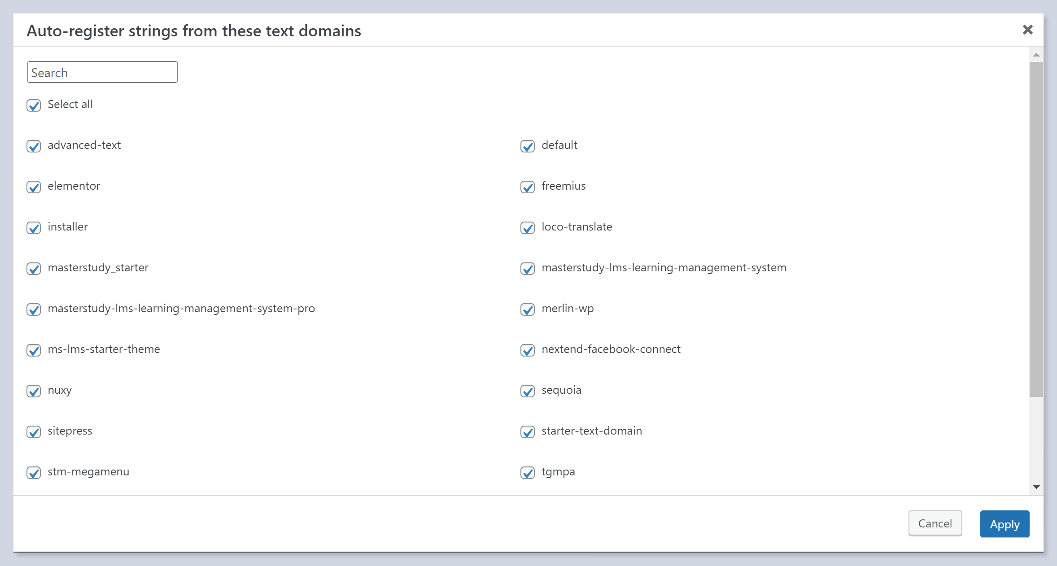Image resolution: width=1057 pixels, height=566 pixels.
Task: Disable the sitepress text domain
Action: [34, 432]
